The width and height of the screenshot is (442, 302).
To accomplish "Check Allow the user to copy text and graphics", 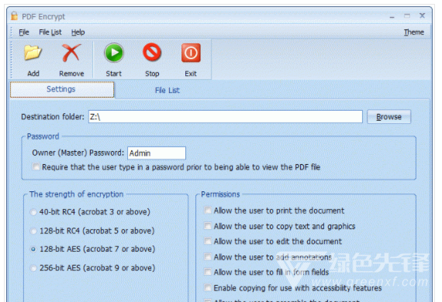I will tap(208, 226).
